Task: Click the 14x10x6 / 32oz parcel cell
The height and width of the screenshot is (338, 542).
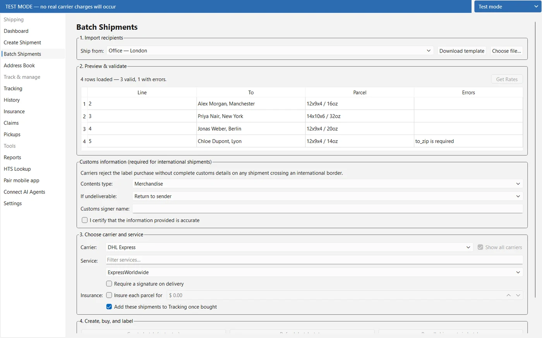Action: [x=360, y=116]
